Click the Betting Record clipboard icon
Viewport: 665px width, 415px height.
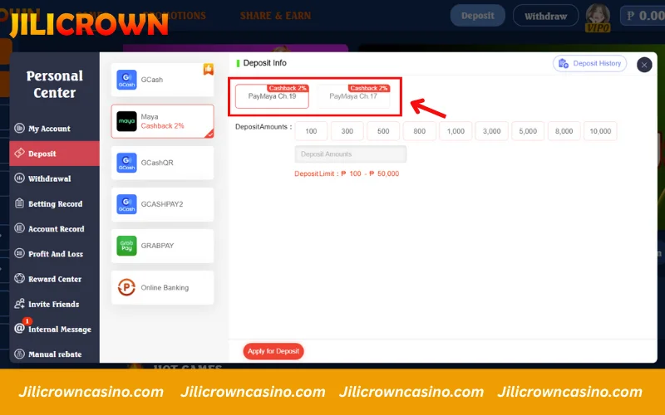point(19,203)
